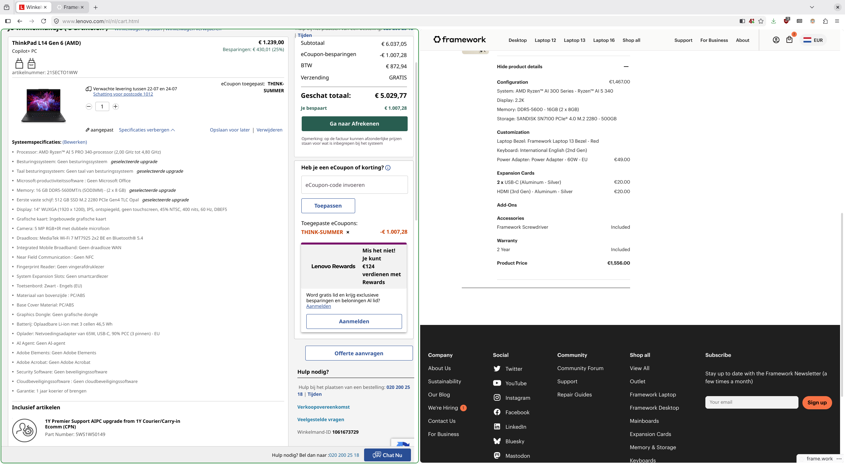This screenshot has width=845, height=464.
Task: Click the Framework logo
Action: pyautogui.click(x=459, y=40)
